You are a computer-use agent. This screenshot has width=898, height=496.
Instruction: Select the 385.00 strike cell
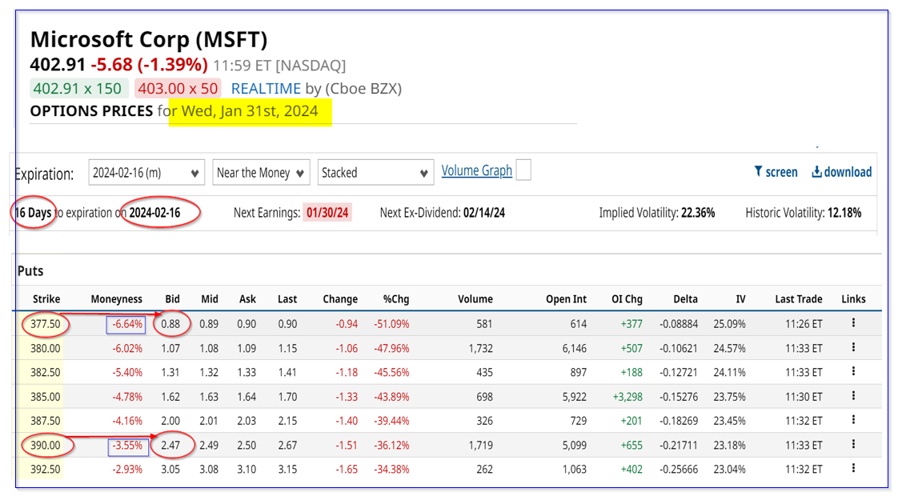(x=46, y=397)
